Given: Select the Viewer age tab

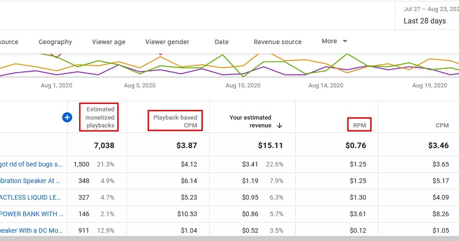Looking at the screenshot, I should (109, 42).
